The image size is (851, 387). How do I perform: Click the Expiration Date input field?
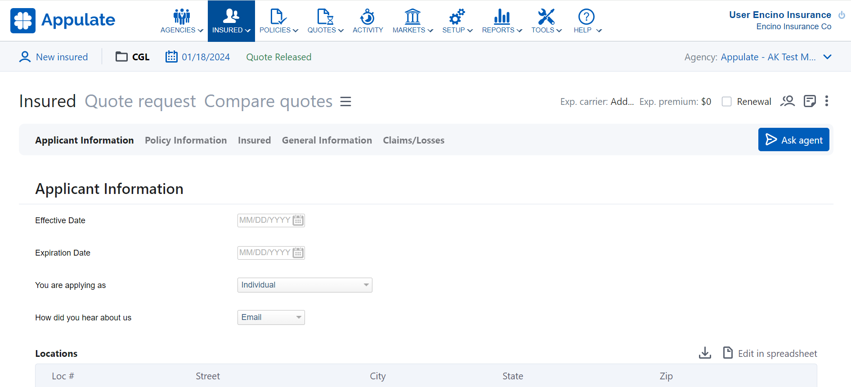point(264,253)
